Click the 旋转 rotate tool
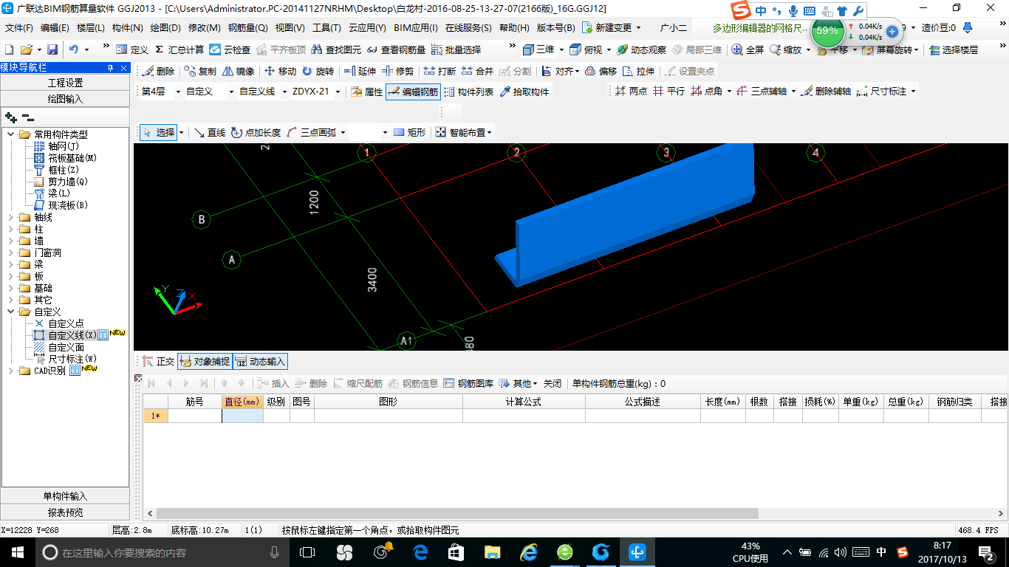 (x=318, y=72)
